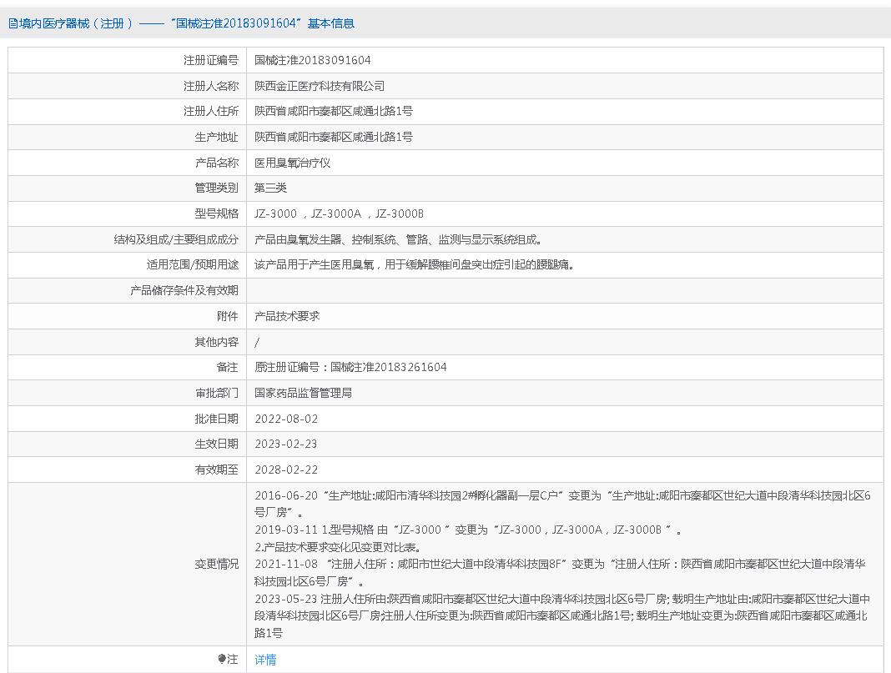The image size is (891, 673).
Task: Open the 详情 link
Action: (x=265, y=660)
